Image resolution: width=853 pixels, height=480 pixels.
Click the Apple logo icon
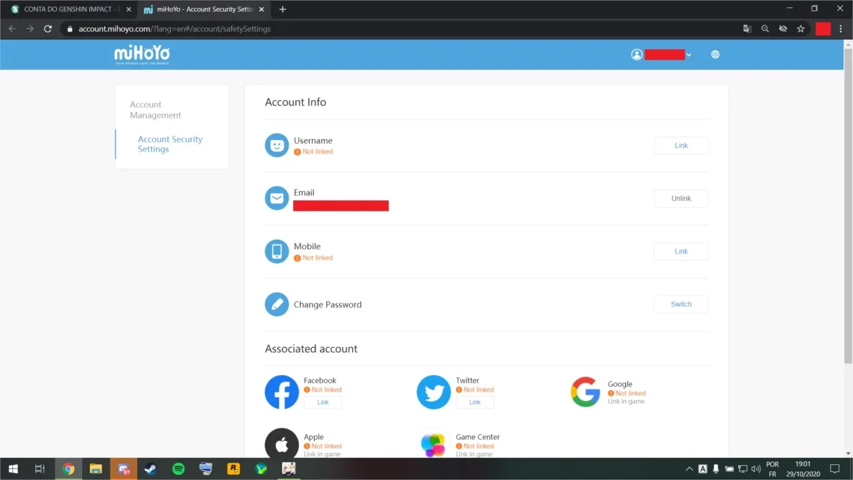pos(281,444)
